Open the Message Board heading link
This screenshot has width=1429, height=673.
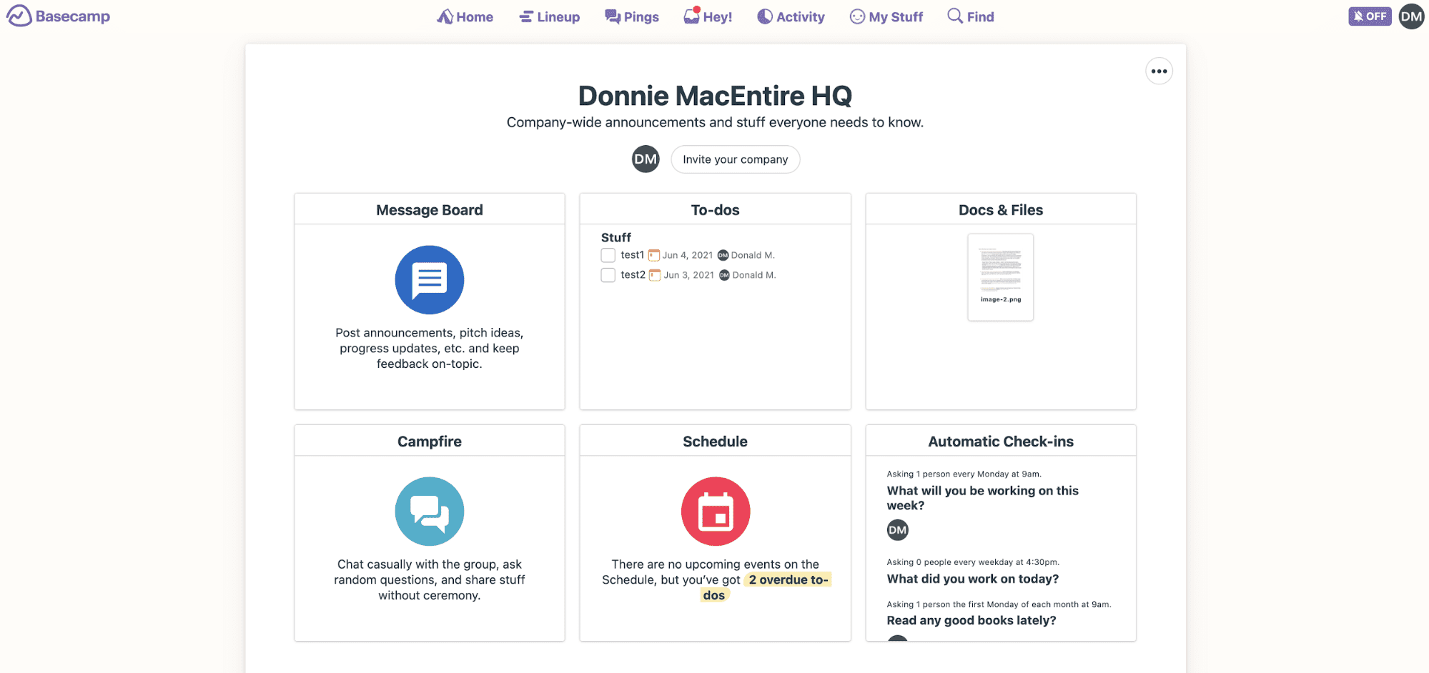pos(430,210)
